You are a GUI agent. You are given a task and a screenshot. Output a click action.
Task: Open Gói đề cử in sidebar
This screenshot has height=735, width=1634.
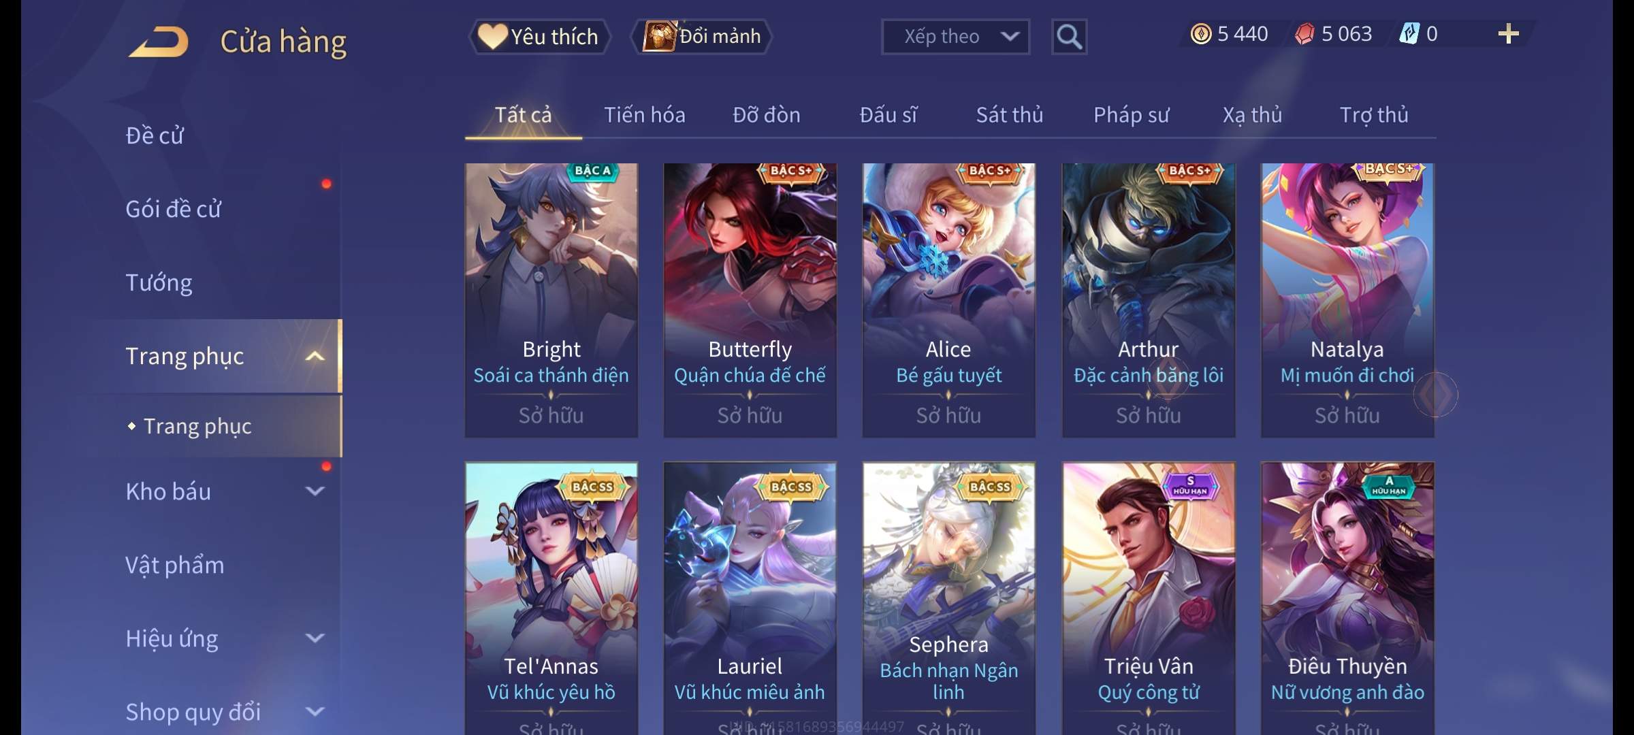(x=174, y=209)
